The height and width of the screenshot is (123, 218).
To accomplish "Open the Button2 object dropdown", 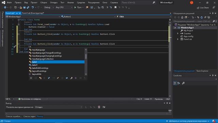I will coord(88,17).
